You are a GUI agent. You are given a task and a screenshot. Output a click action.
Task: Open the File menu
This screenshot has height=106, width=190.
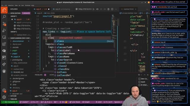click(x=2, y=5)
